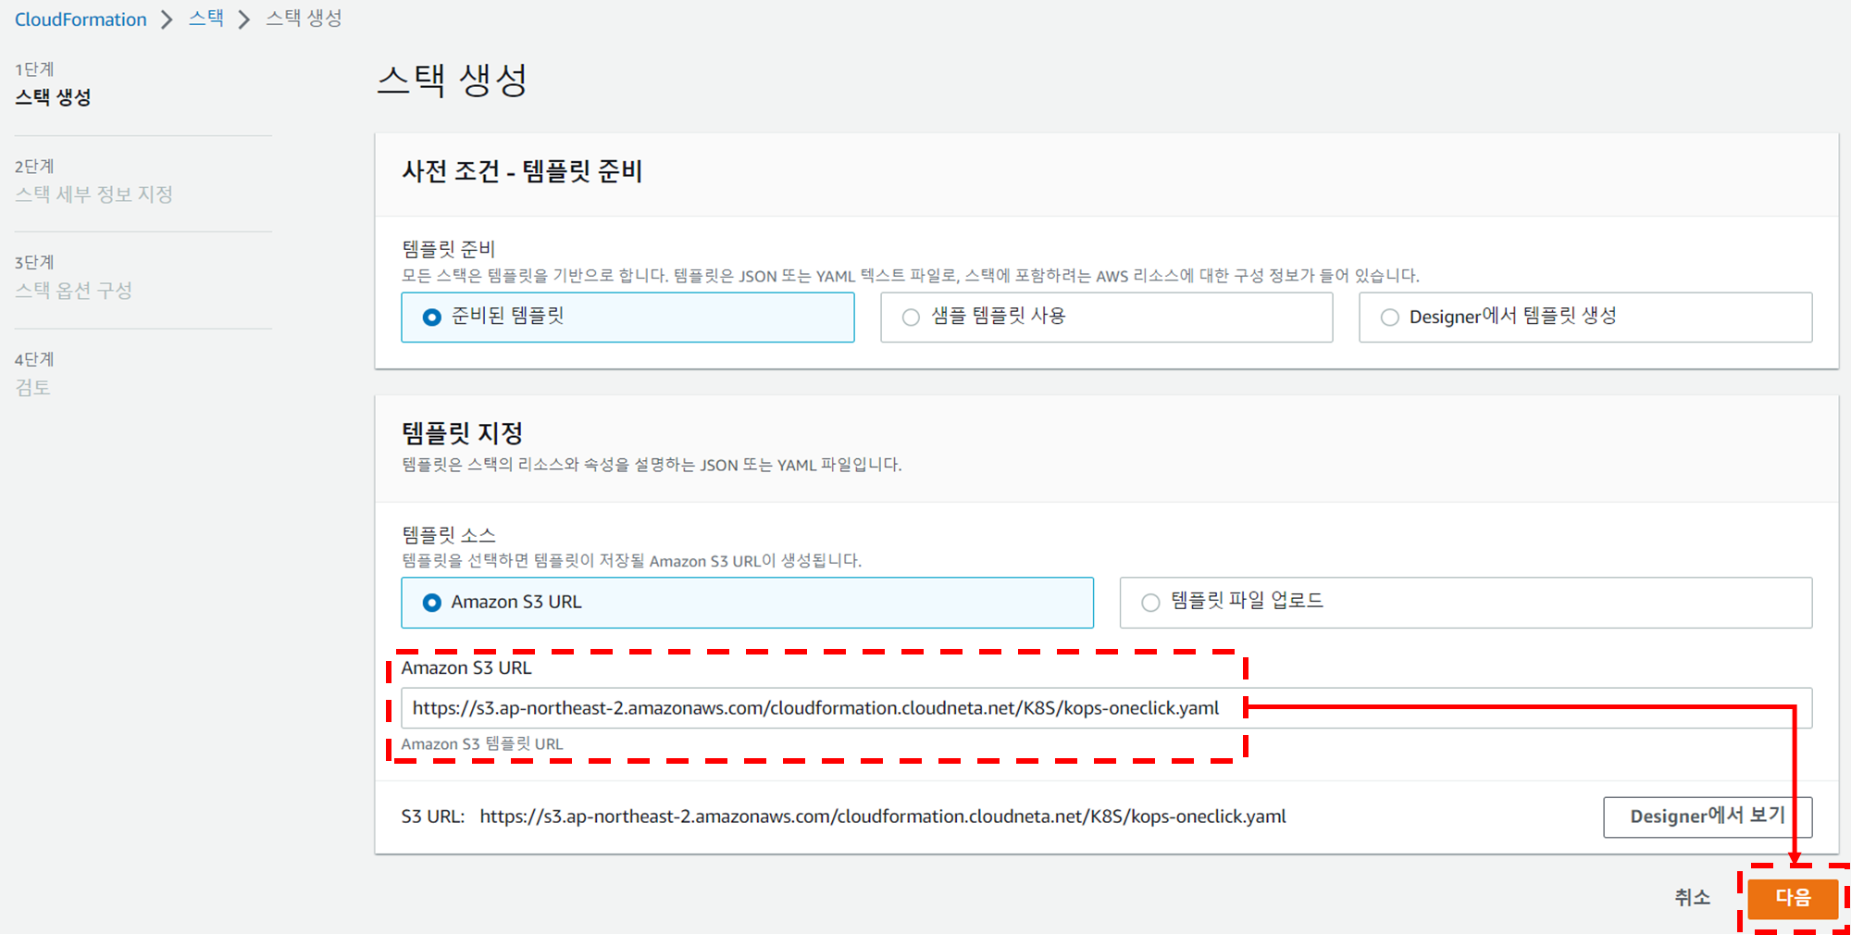The width and height of the screenshot is (1851, 935).
Task: Choose the 템플릿 파일 업로드 radio option
Action: pyautogui.click(x=1150, y=603)
